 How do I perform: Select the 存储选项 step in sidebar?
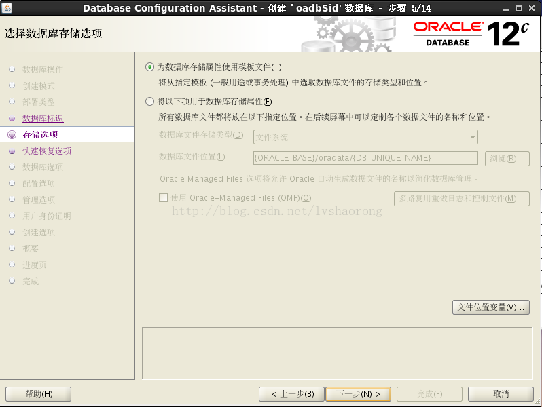[40, 134]
